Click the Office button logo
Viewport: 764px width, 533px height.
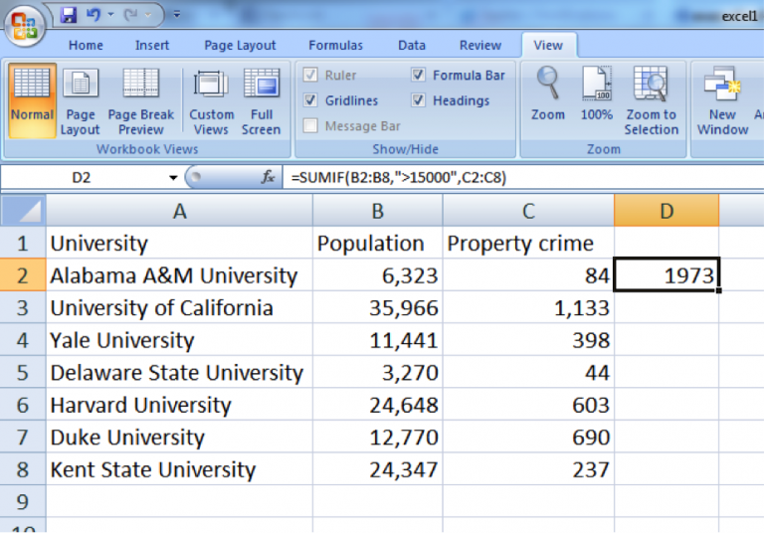point(25,25)
